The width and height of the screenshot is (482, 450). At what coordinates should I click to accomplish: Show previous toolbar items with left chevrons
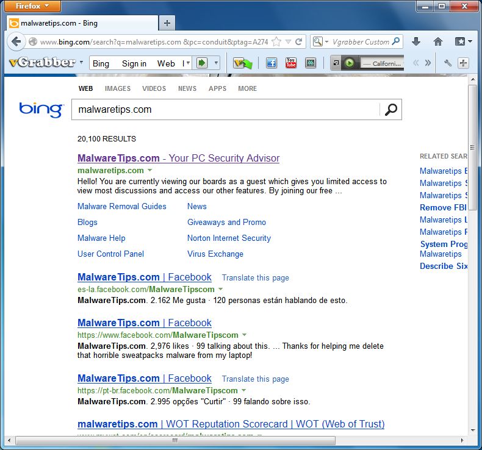coord(416,63)
